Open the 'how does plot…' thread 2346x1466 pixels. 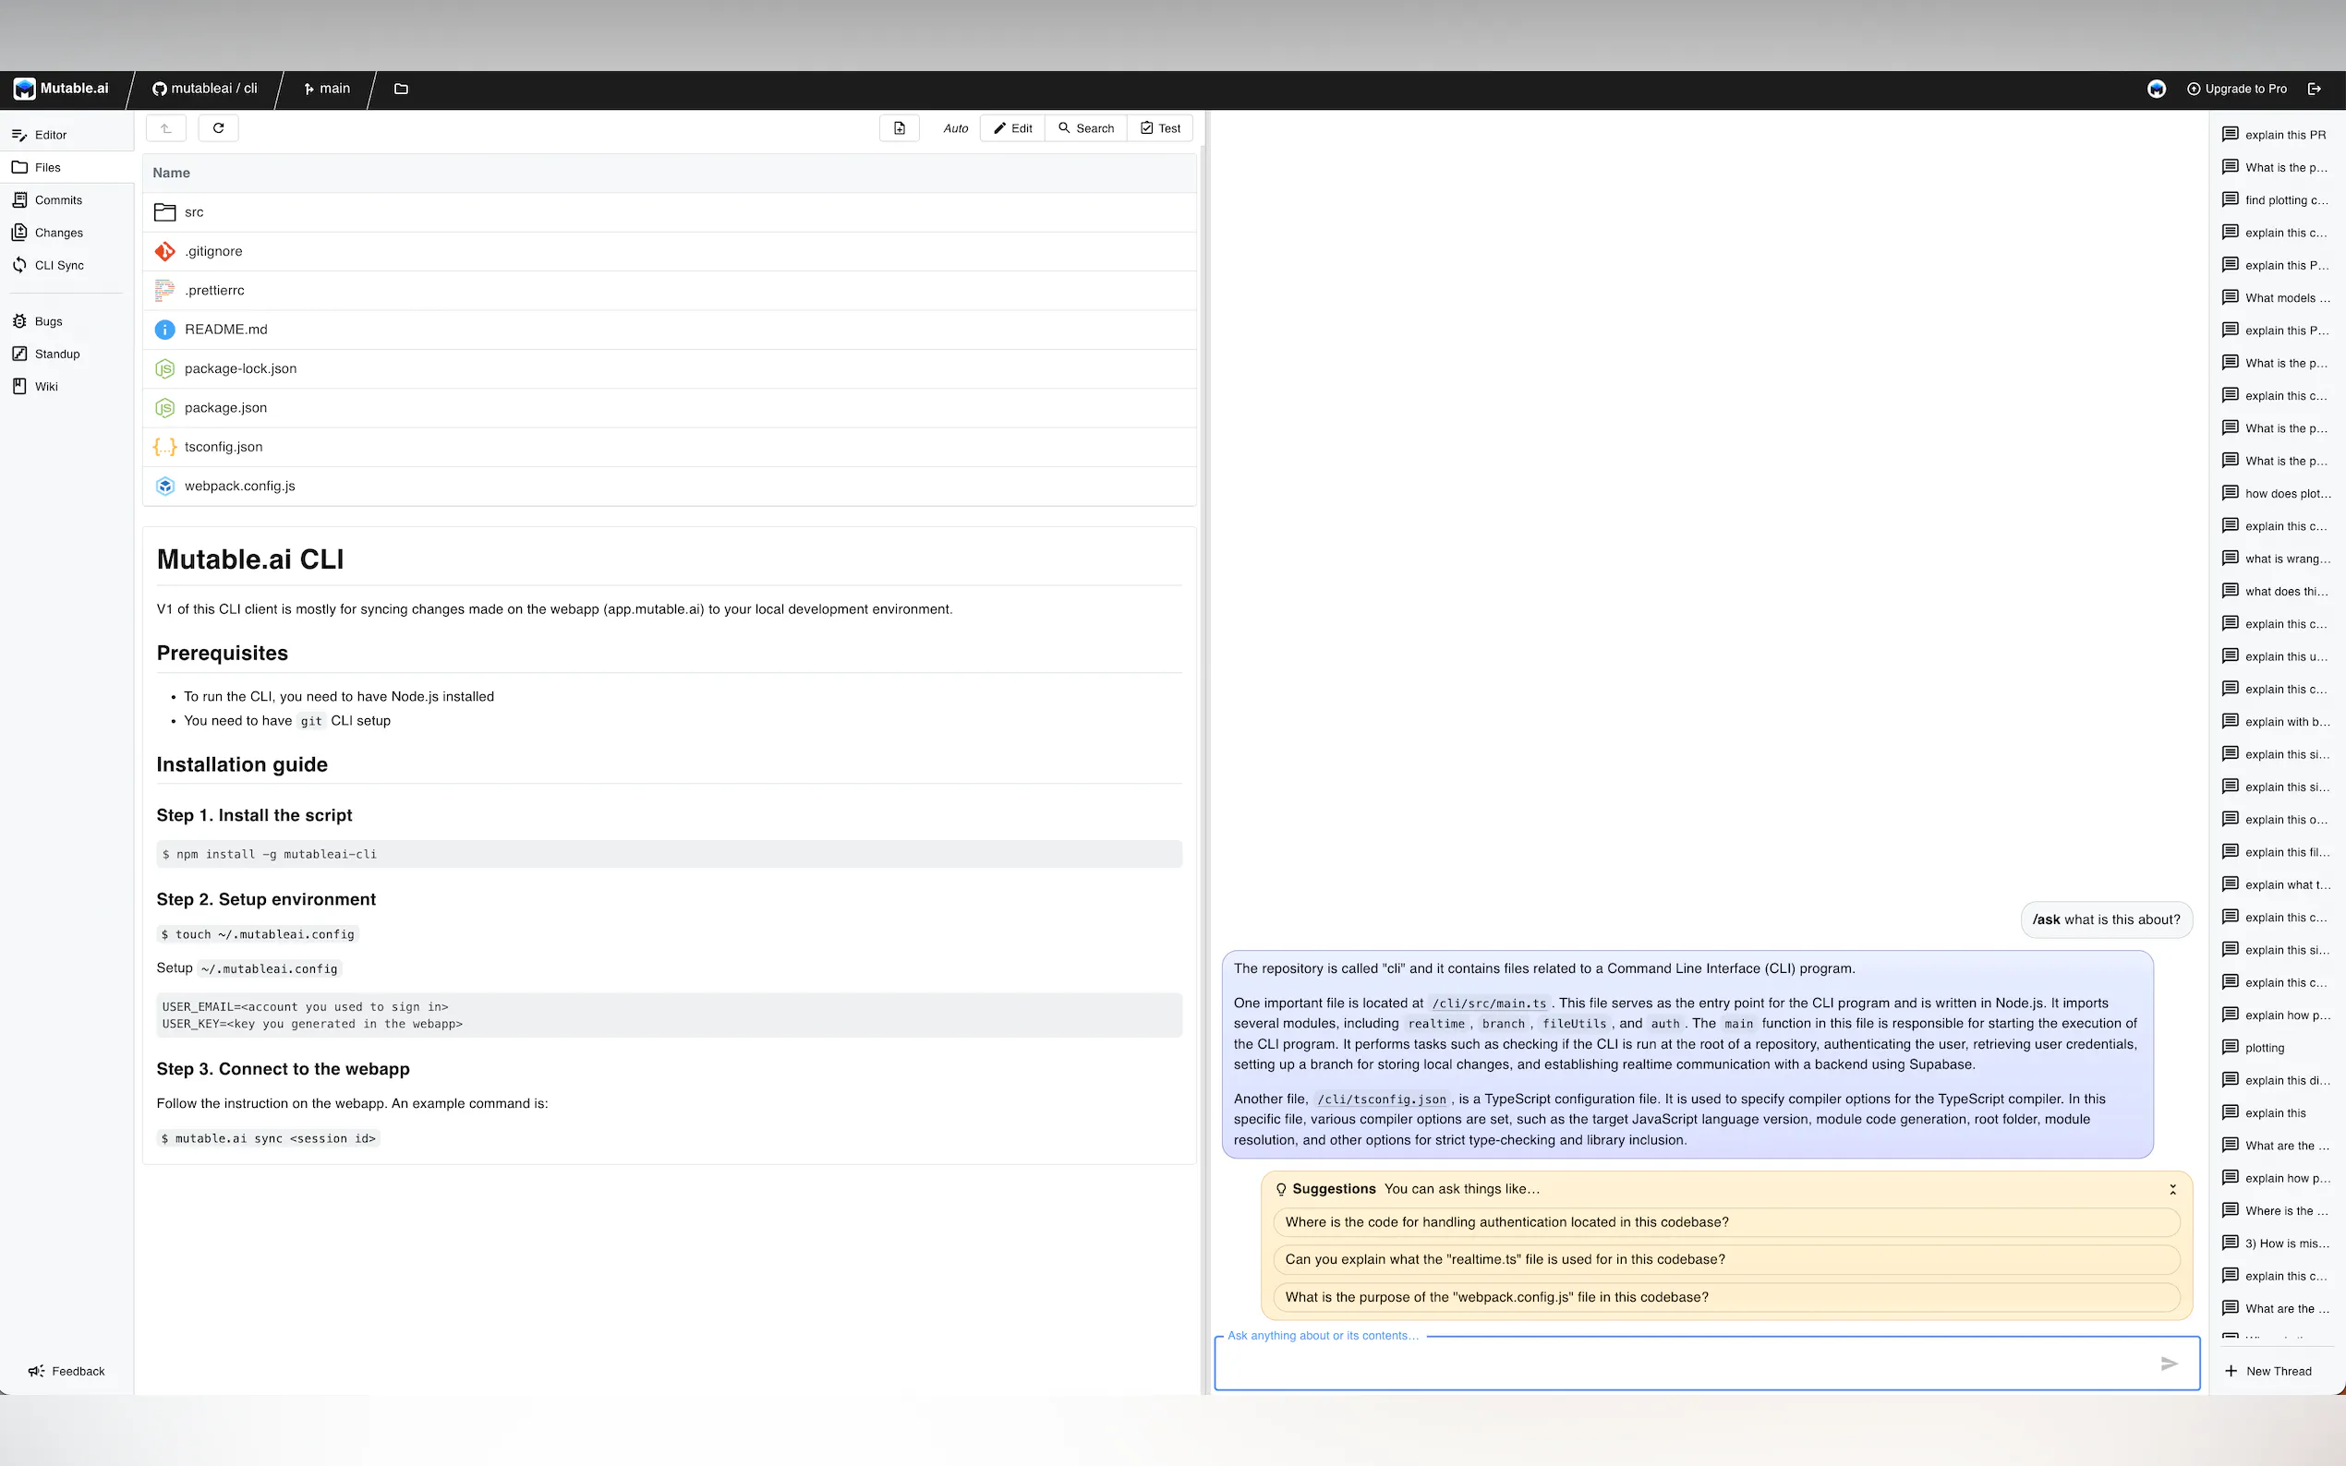coord(2275,494)
